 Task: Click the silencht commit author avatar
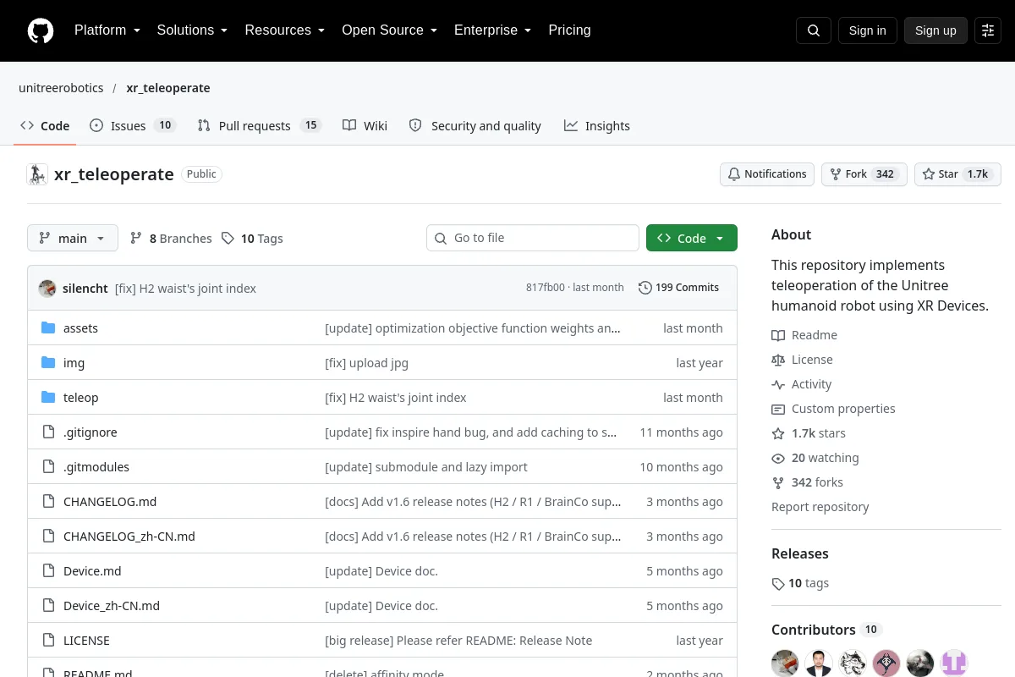pyautogui.click(x=47, y=288)
